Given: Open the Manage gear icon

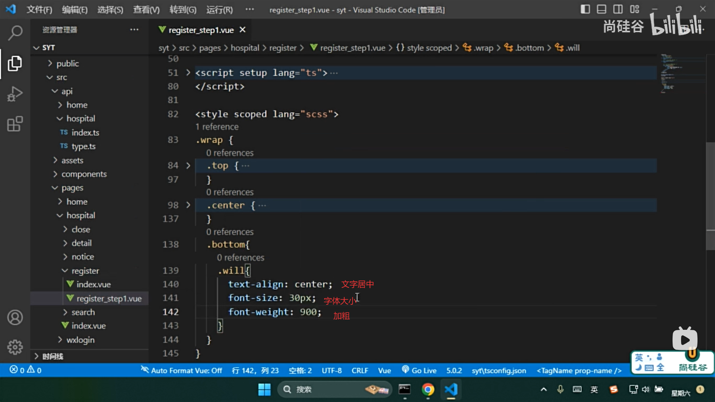Looking at the screenshot, I should coord(15,347).
